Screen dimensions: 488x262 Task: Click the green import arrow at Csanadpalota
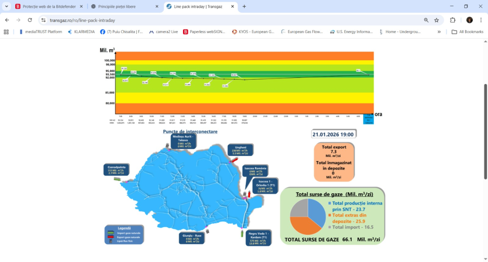point(117,178)
